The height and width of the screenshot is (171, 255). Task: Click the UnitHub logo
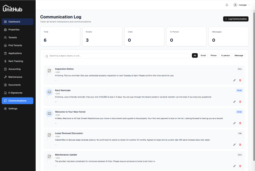click(13, 8)
